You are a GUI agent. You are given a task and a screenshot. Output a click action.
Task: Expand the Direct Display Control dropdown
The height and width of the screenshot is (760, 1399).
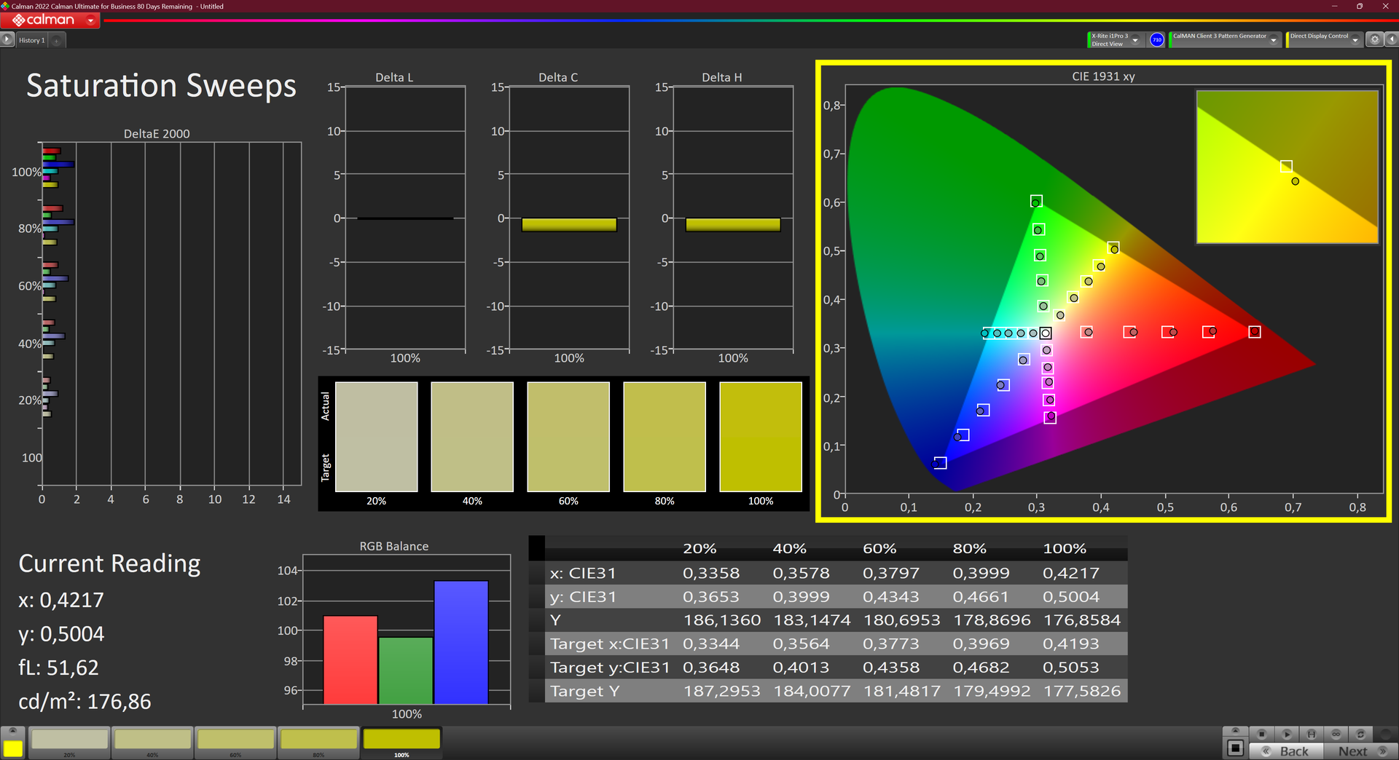coord(1355,40)
